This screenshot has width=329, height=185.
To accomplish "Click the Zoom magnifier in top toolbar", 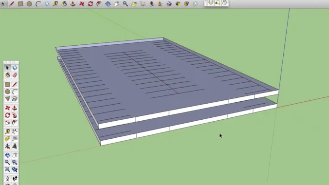I will point(125,3).
